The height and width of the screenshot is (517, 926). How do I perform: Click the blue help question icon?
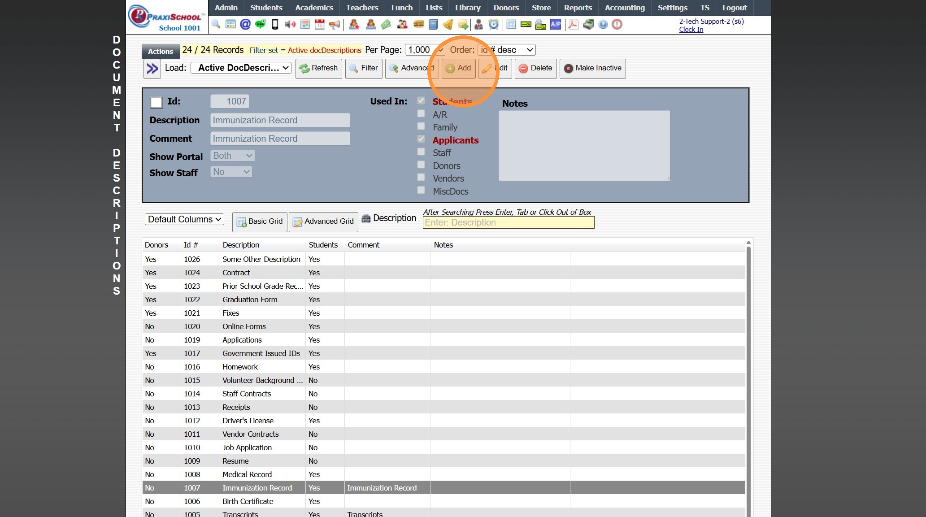click(603, 24)
